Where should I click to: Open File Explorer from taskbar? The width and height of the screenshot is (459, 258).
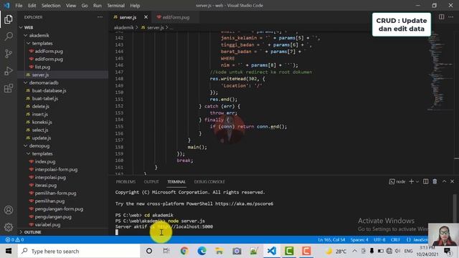click(219, 251)
